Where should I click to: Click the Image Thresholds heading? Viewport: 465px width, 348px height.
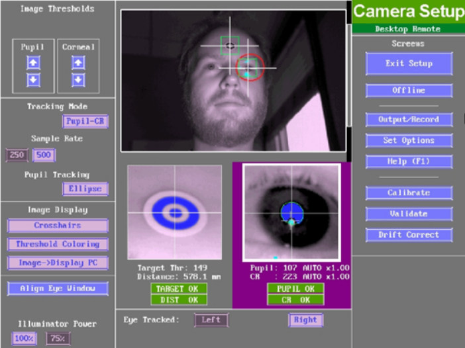pos(57,9)
